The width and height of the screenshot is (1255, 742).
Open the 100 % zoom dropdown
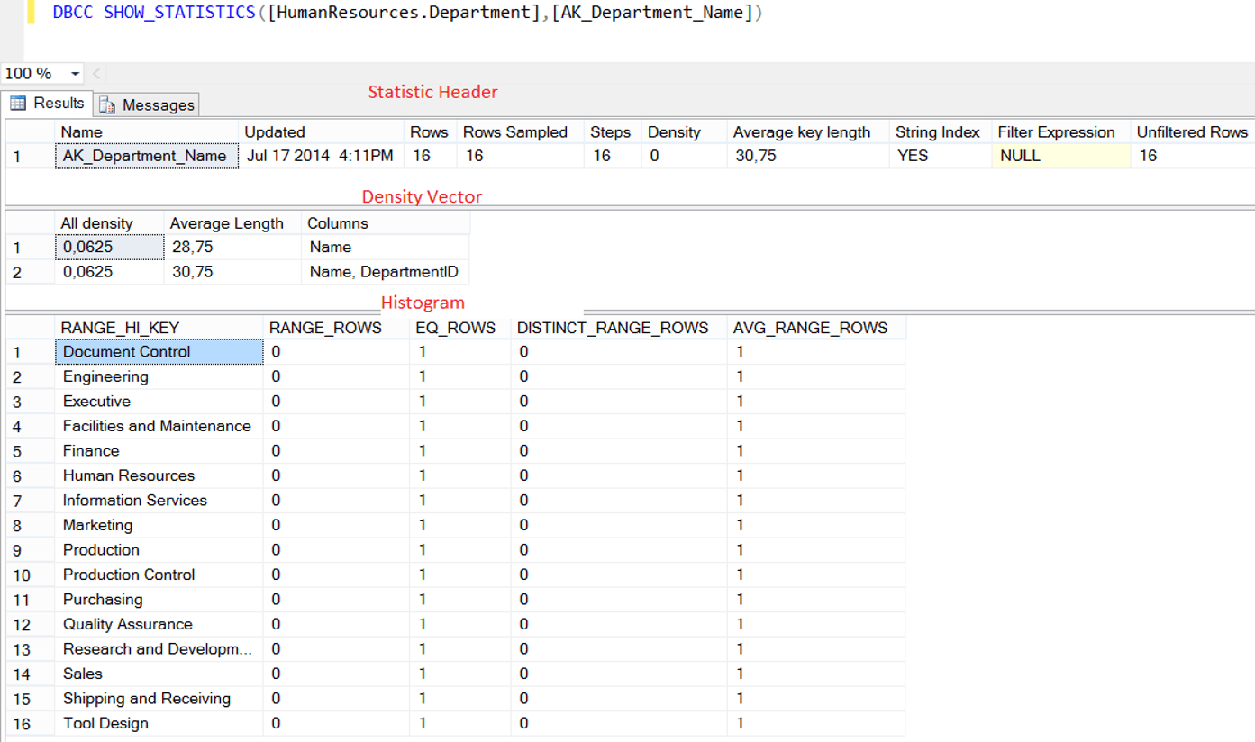(74, 74)
